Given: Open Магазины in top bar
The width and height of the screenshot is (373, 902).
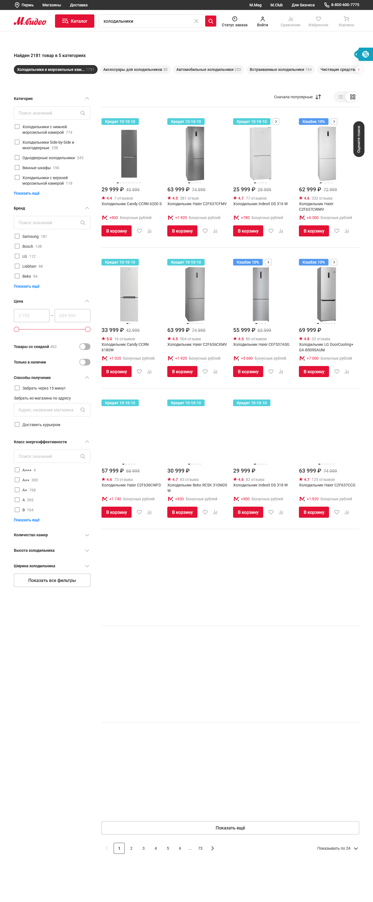Looking at the screenshot, I should [x=52, y=5].
